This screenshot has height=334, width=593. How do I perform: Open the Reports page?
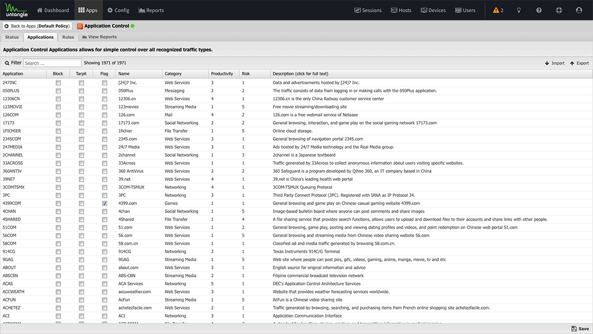(151, 10)
